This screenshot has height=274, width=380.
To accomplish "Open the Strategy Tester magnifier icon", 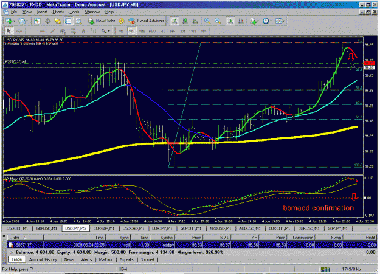I will coord(78,21).
